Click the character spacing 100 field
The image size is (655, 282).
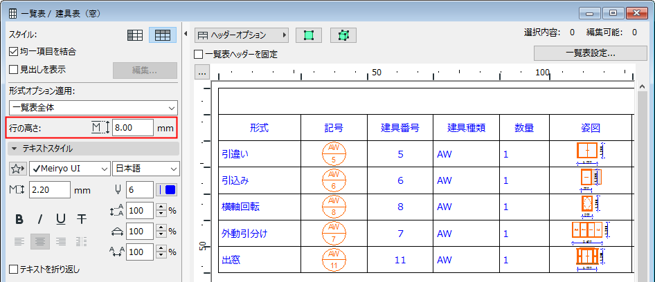(x=140, y=252)
